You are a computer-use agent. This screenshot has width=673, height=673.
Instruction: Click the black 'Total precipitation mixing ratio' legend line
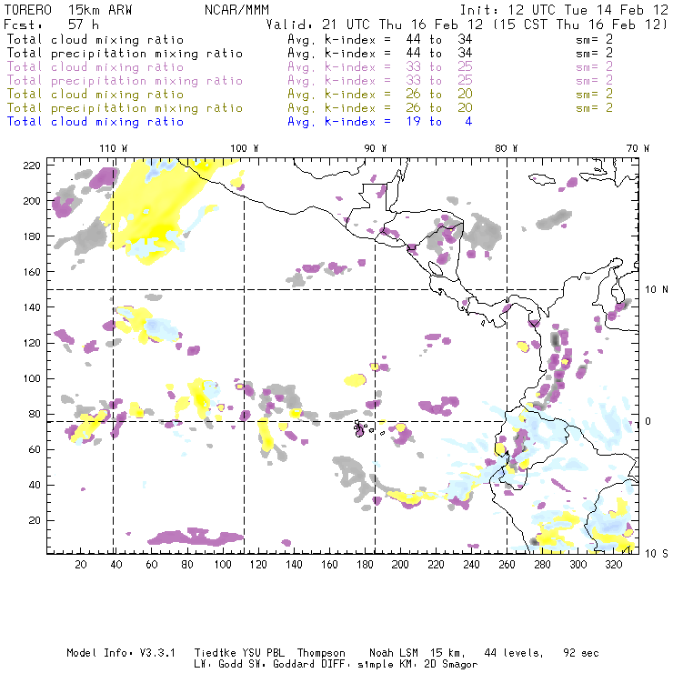click(x=125, y=54)
